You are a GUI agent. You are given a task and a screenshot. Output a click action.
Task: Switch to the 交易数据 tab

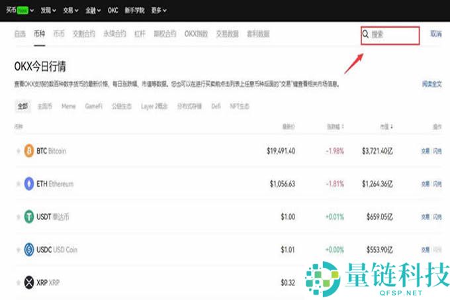(x=227, y=34)
